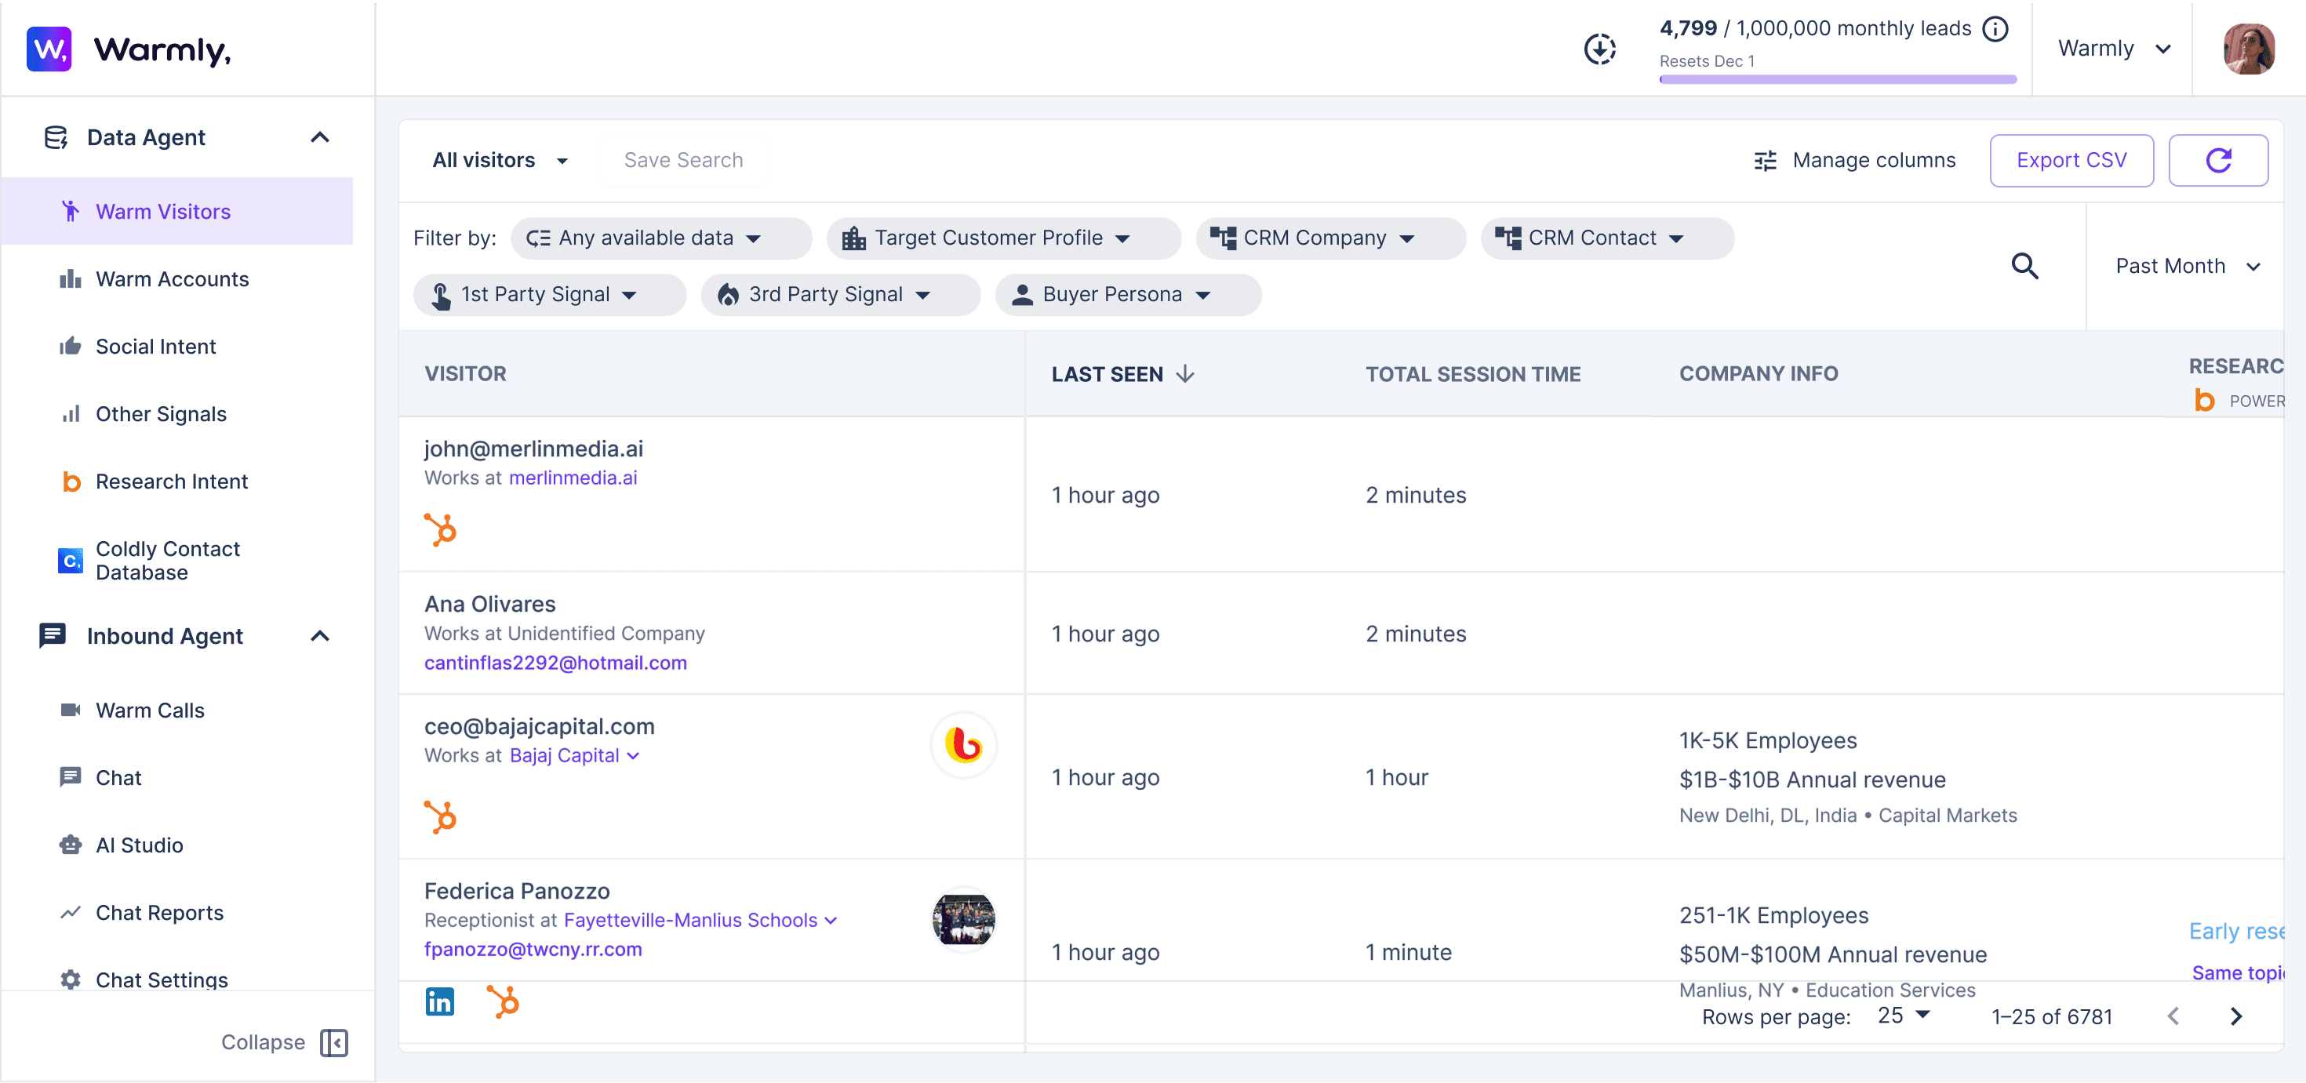Click the Manage columns sliders icon

(x=1766, y=160)
